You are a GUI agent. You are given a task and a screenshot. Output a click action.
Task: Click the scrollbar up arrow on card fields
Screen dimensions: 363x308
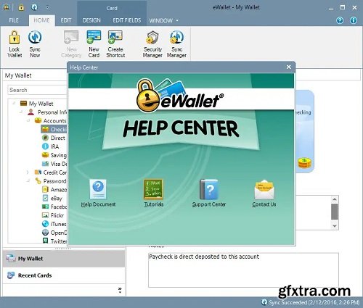[x=335, y=199]
